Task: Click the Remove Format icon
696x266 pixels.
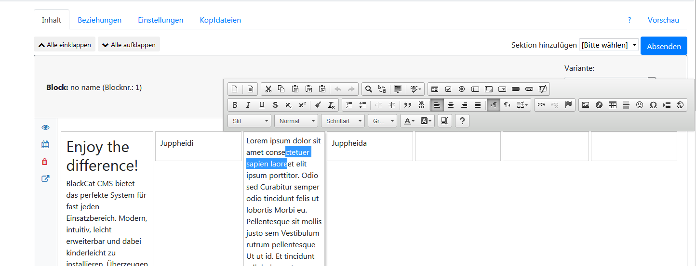Action: point(331,105)
